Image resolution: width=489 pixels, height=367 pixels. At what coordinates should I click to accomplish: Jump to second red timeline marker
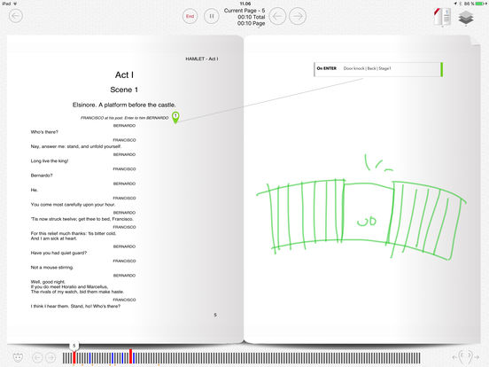131,356
